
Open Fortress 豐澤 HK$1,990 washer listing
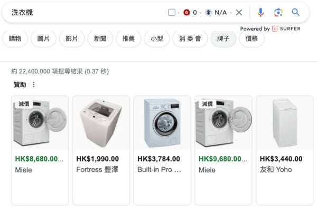[101, 150]
